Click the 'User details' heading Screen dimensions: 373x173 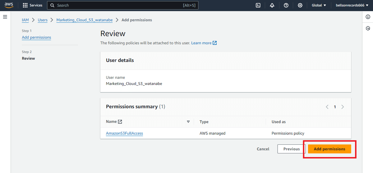coord(120,60)
